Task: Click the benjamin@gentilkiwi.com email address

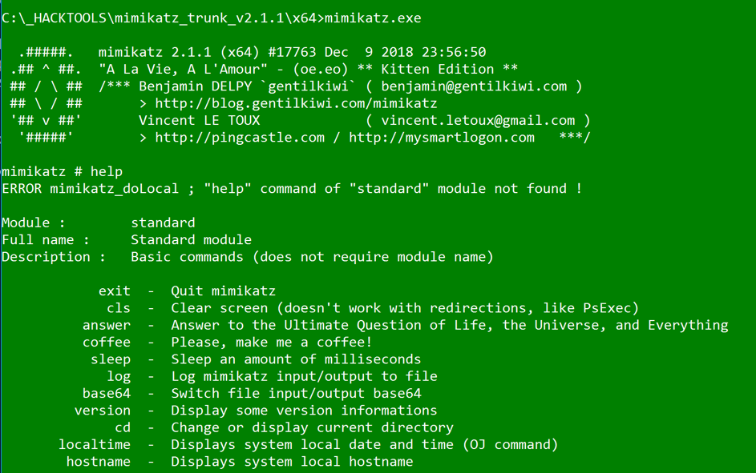Action: tap(474, 86)
